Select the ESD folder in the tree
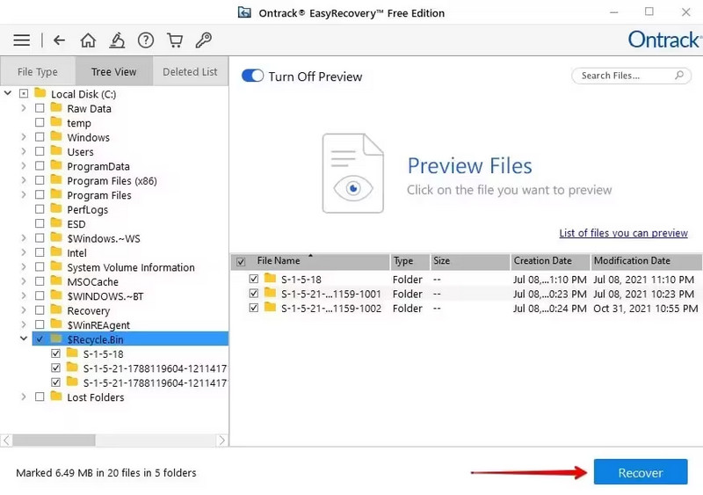 coord(76,224)
